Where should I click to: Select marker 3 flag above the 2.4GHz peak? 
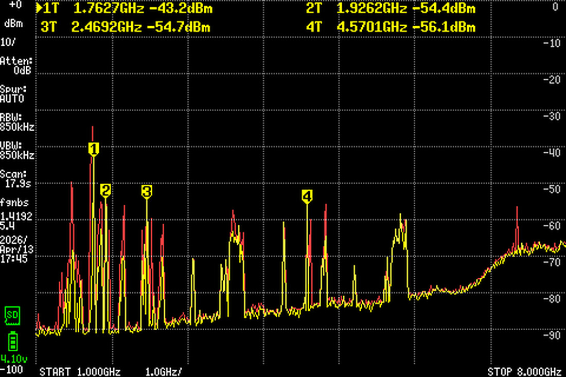pos(147,191)
